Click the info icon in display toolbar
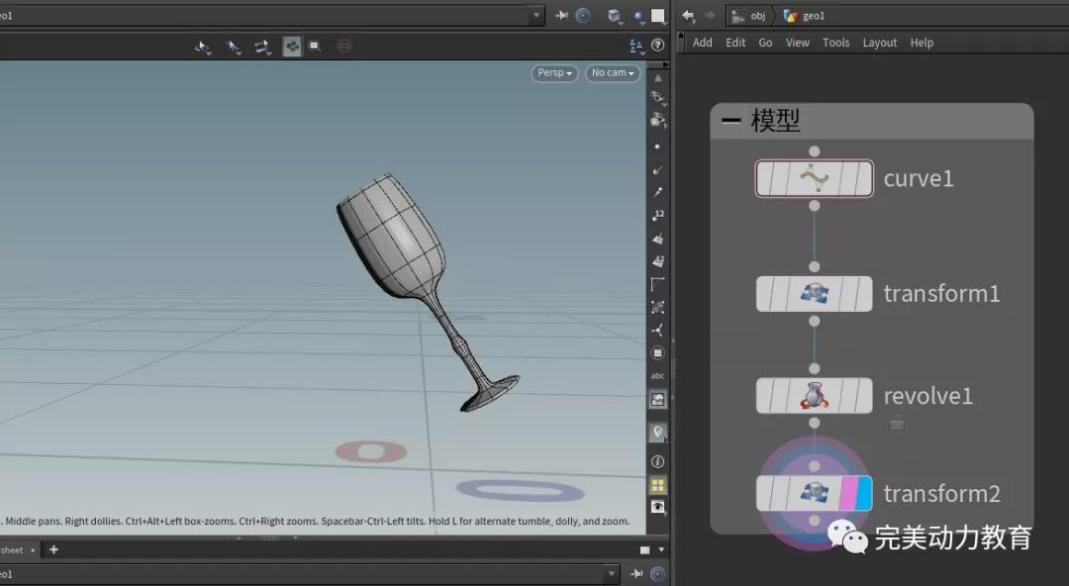This screenshot has height=586, width=1069. coord(657,462)
